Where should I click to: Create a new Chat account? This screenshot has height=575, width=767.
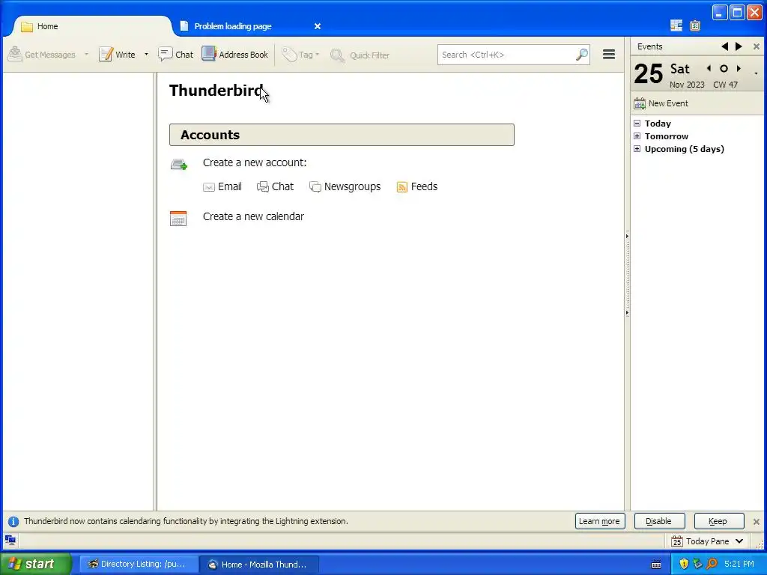tap(276, 186)
